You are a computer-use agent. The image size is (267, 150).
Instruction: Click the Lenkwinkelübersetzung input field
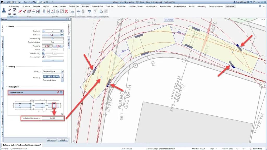pyautogui.click(x=53, y=118)
